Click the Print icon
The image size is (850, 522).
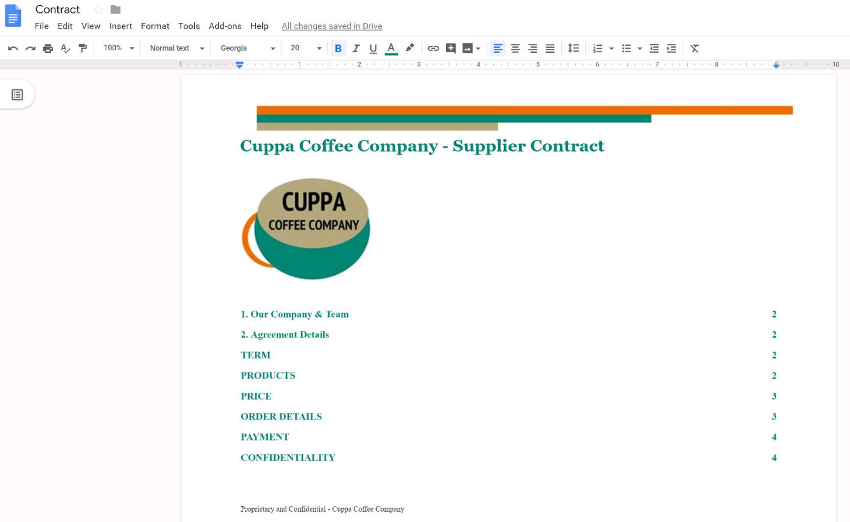[48, 48]
